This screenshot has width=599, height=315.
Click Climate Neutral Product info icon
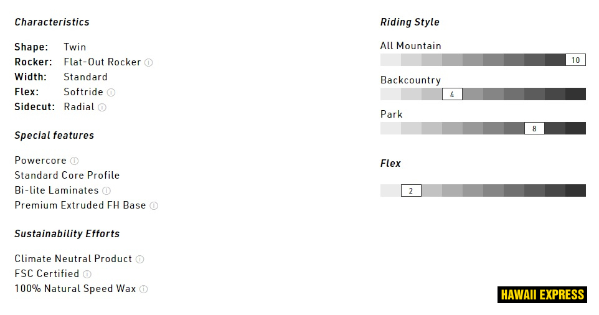[140, 259]
